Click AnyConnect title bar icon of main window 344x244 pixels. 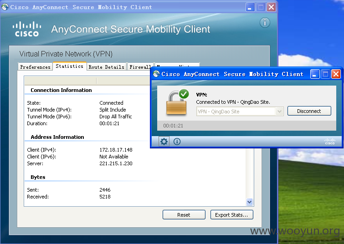click(5, 7)
